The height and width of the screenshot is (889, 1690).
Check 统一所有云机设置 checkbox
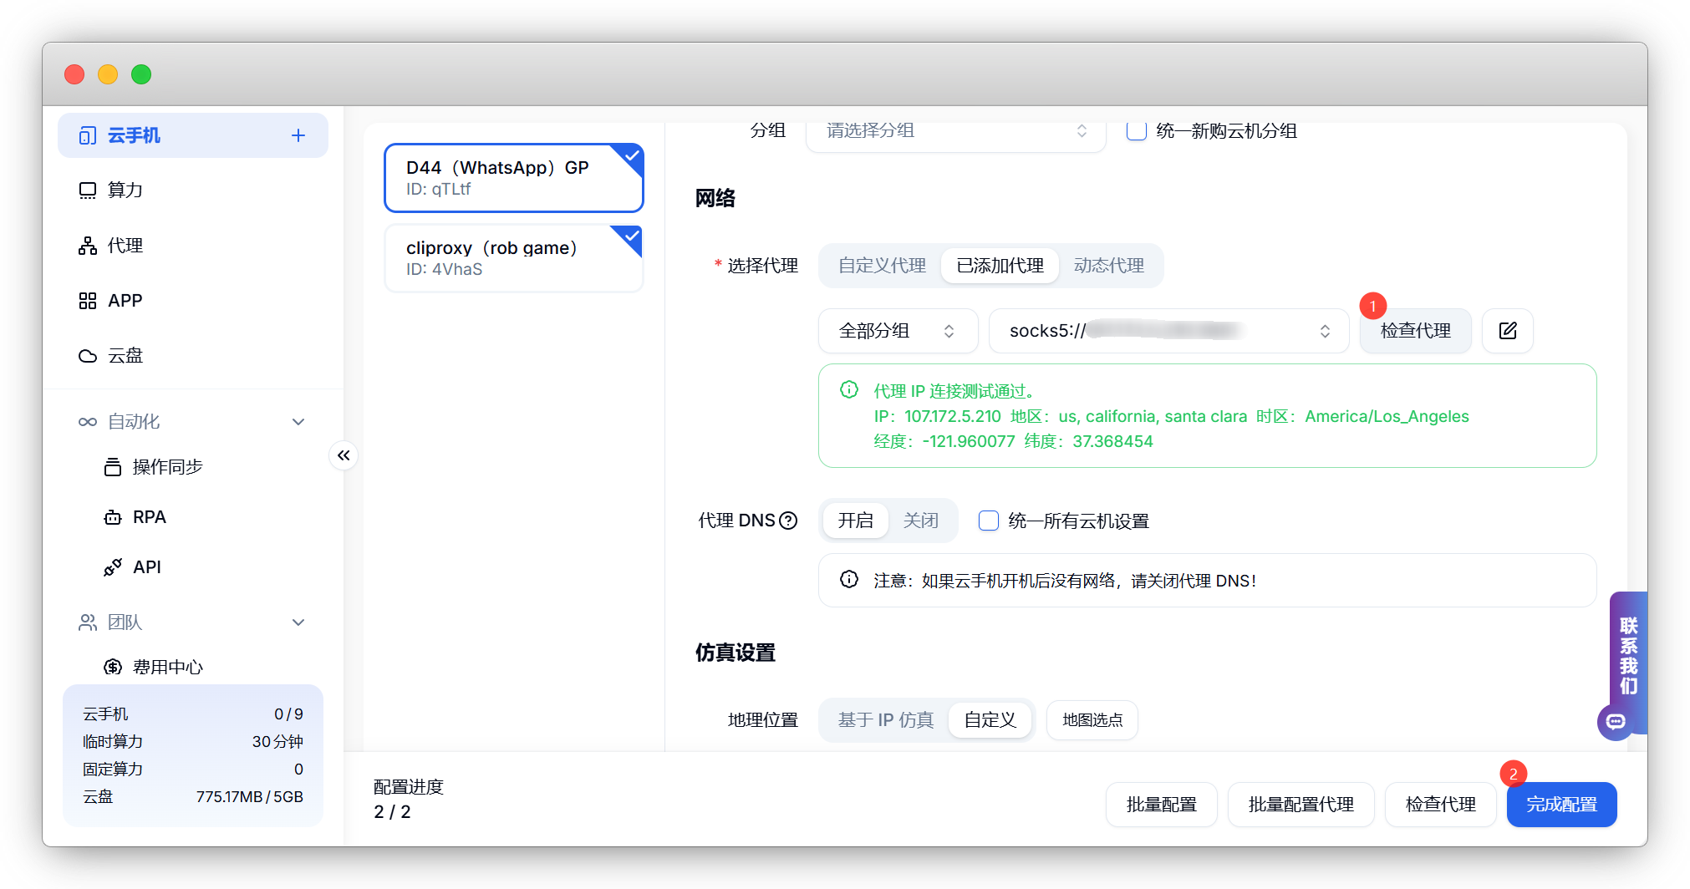click(988, 521)
